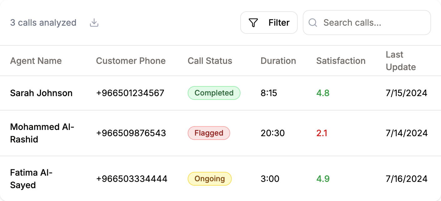The height and width of the screenshot is (201, 441).
Task: Click phone number +966509876543
Action: coord(131,133)
